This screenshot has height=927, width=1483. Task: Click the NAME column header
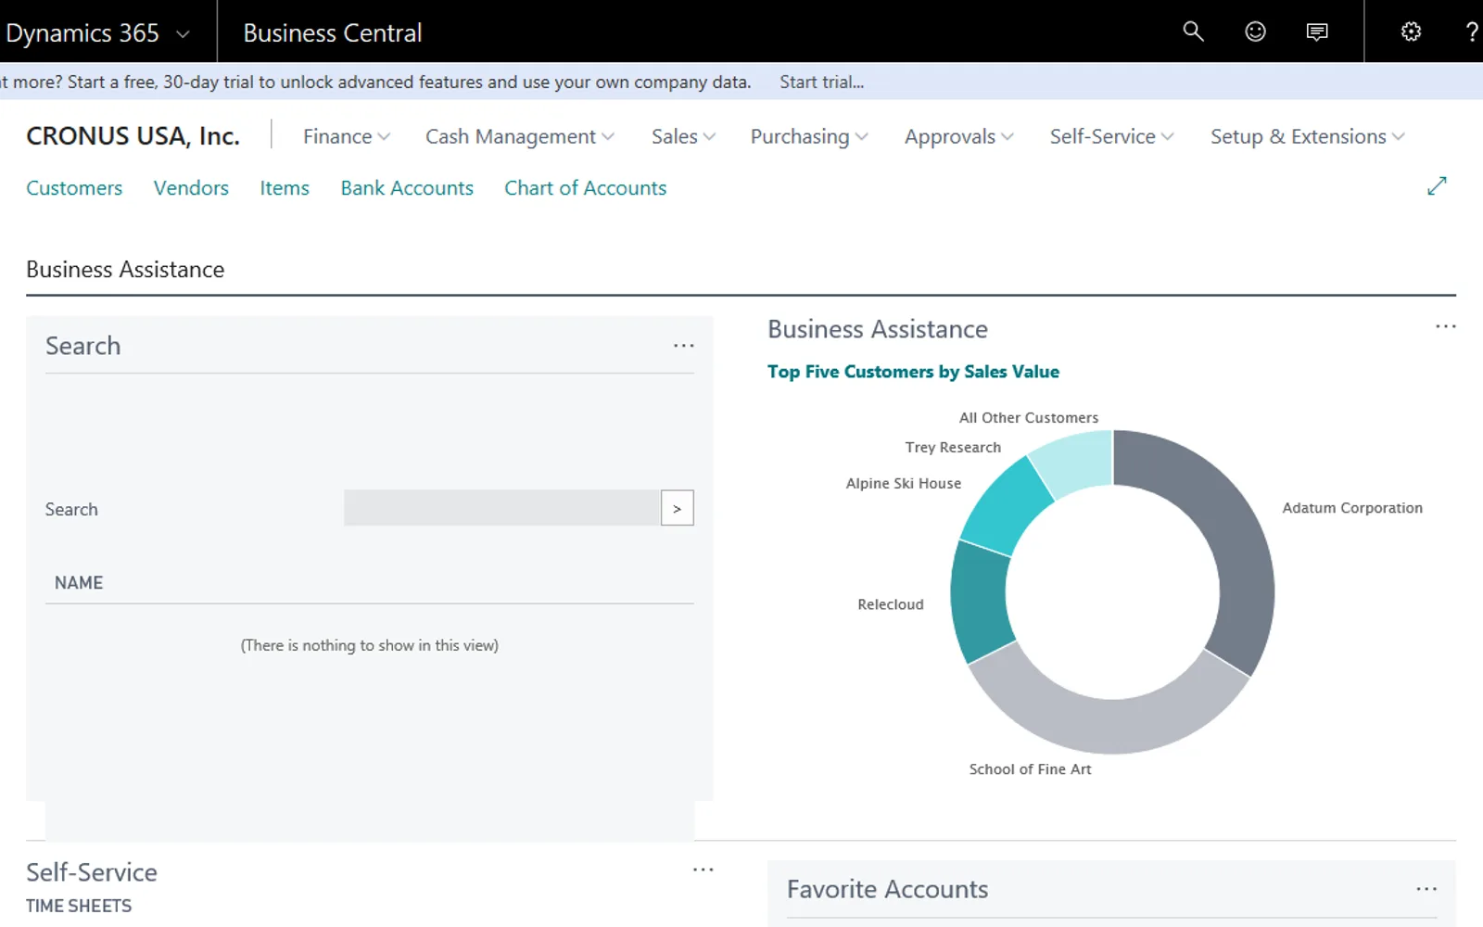pyautogui.click(x=79, y=583)
